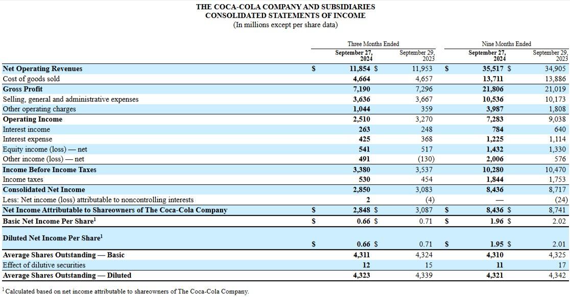Click the '(In millions except per share data)' note
This screenshot has width=570, height=297.
click(286, 24)
